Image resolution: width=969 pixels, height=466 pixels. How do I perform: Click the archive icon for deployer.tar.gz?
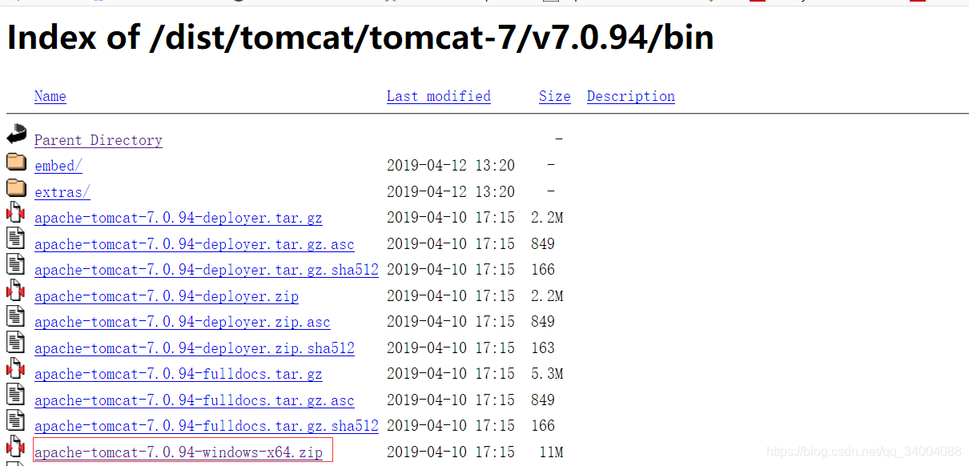[x=16, y=213]
